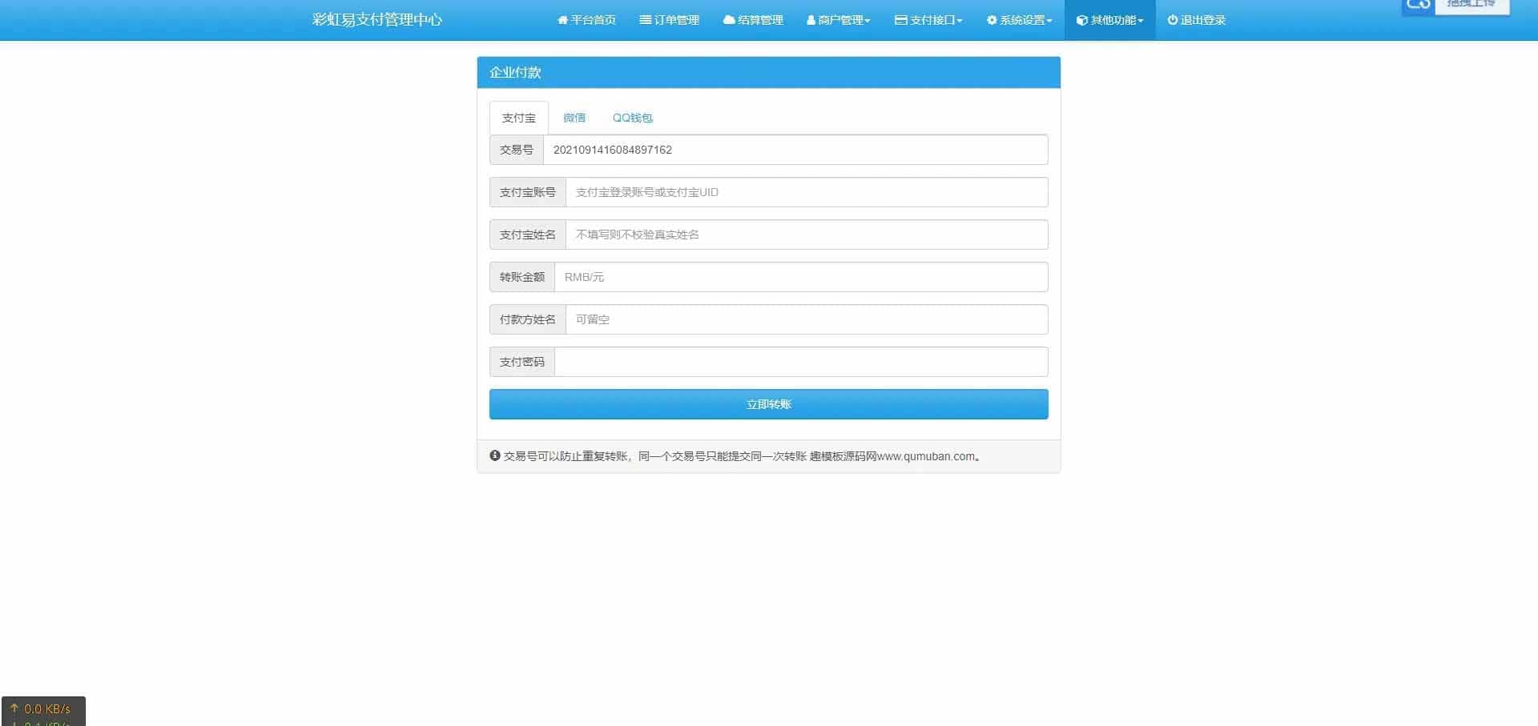The image size is (1538, 726).
Task: Click the cloud icon beside 结算管理
Action: coord(729,20)
